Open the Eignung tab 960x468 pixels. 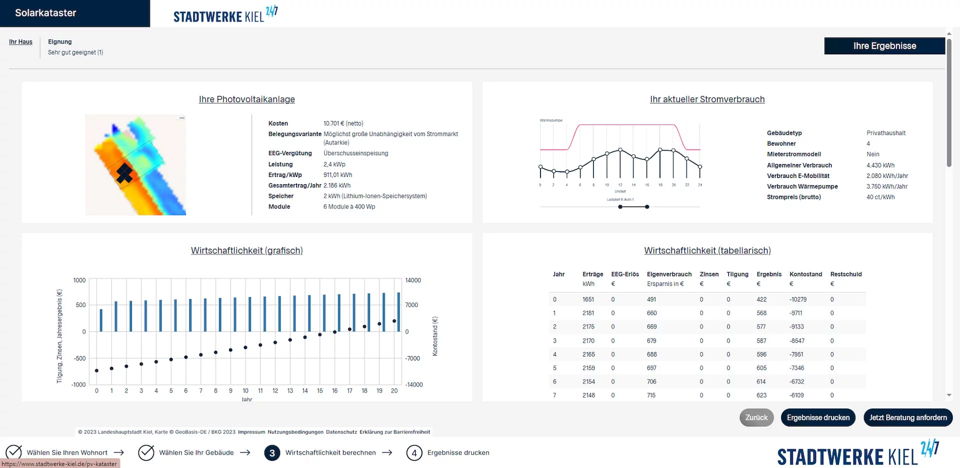point(60,42)
